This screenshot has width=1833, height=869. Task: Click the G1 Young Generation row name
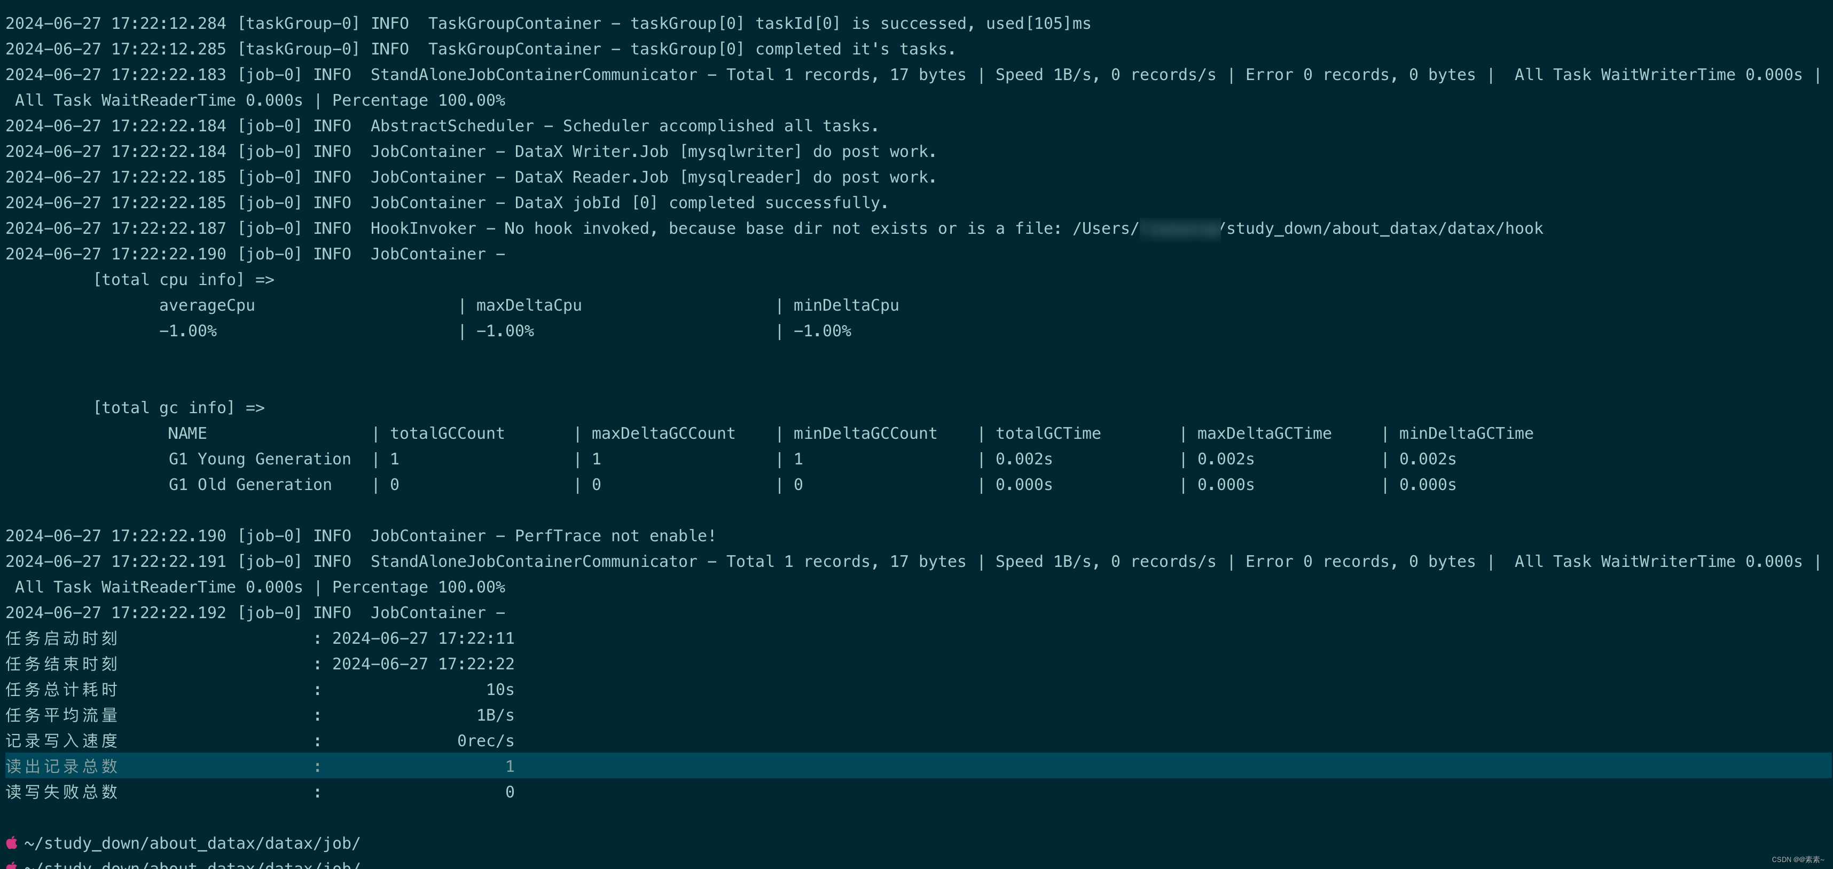[260, 459]
